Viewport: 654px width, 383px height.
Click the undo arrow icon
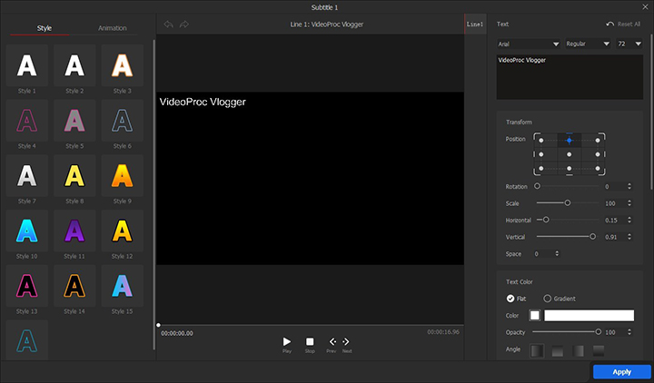169,25
